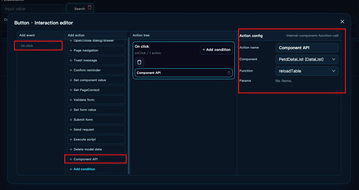Add Send request action
Viewport: 359px width, 190px height.
(96, 129)
